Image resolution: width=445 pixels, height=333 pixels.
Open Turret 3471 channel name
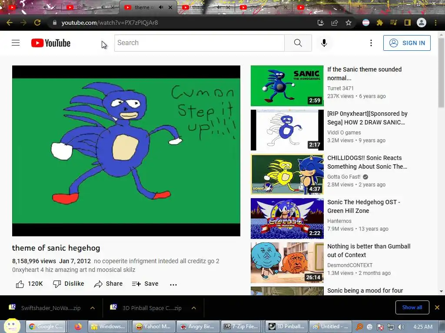[340, 88]
